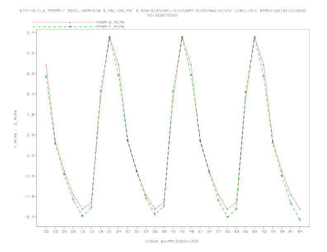327x252 pixels.
Task: Select the O_MEAN plus marker at hour 00
Action: coord(46,65)
